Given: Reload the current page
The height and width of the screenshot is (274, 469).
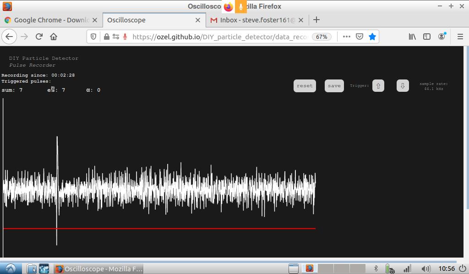Looking at the screenshot, I should coord(39,37).
